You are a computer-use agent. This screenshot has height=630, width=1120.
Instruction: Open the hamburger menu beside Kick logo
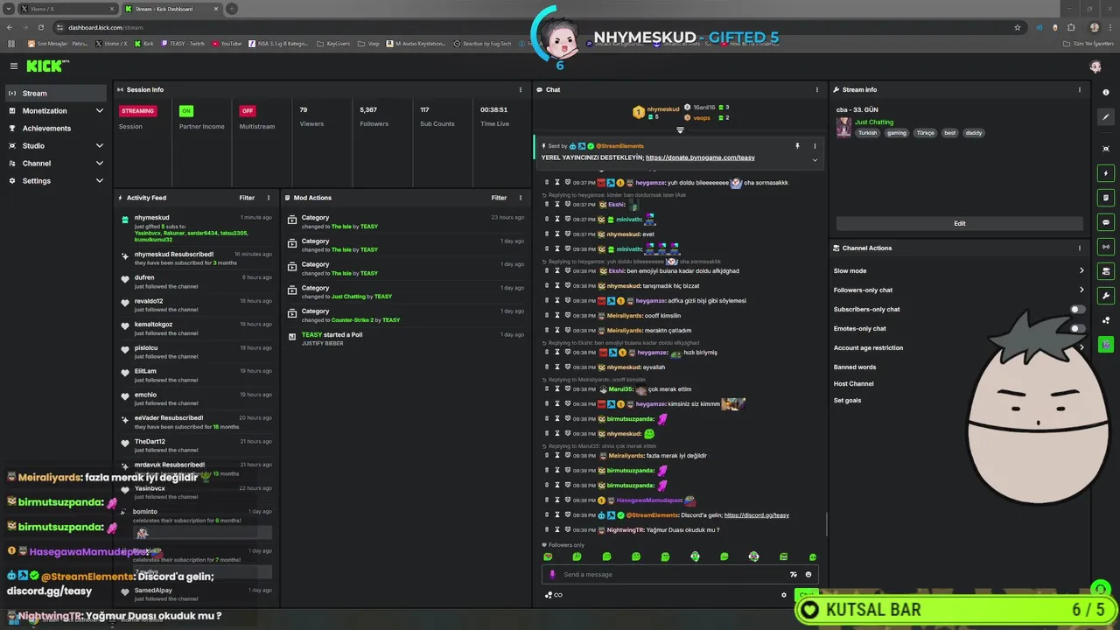tap(14, 66)
